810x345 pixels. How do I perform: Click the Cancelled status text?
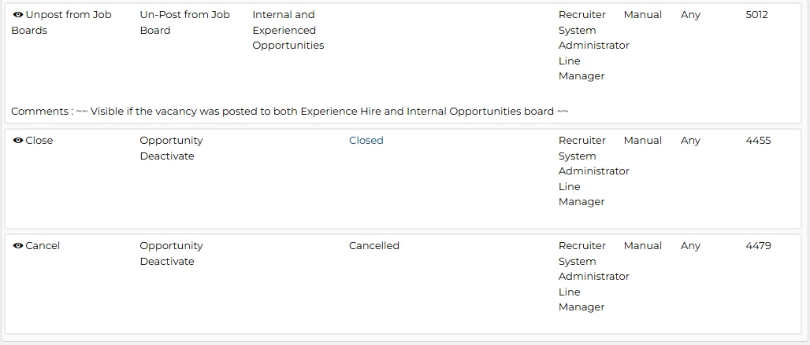373,246
